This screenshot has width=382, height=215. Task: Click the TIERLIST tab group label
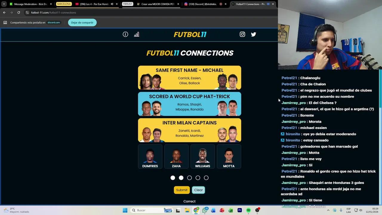point(127,4)
